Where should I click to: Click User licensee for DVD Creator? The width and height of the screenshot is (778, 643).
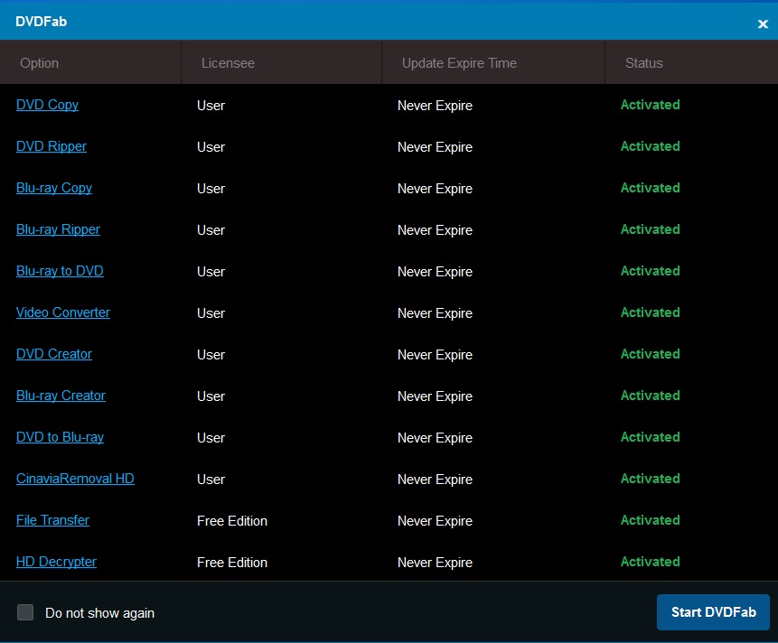[211, 355]
